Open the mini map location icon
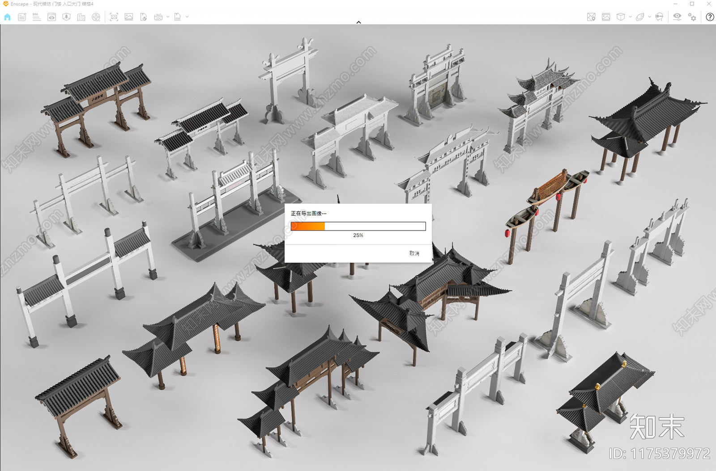The height and width of the screenshot is (471, 716). point(591,17)
